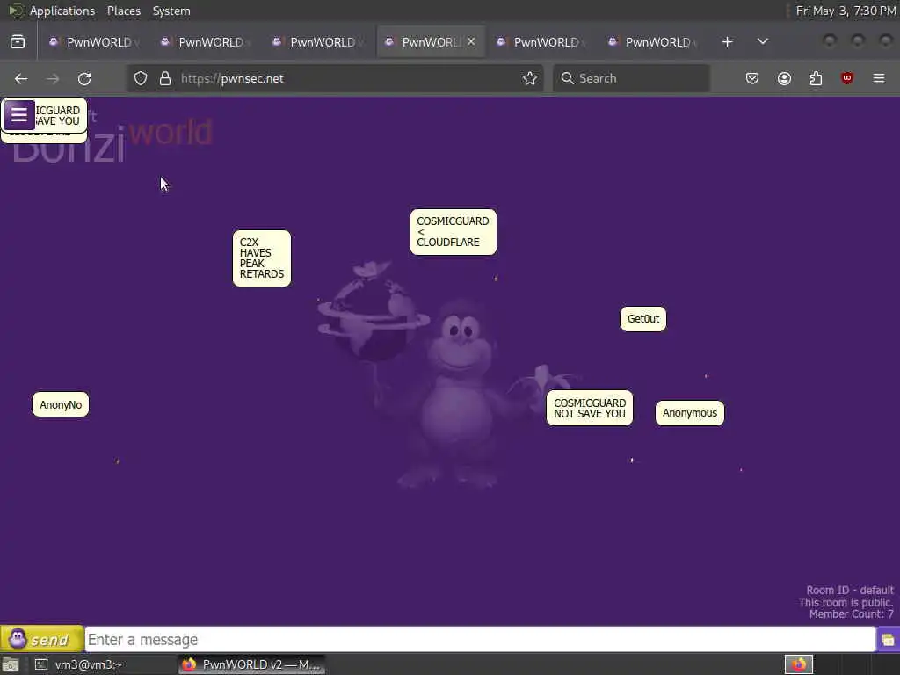This screenshot has width=900, height=675.
Task: Go back with the browser back arrow
Action: coord(21,78)
